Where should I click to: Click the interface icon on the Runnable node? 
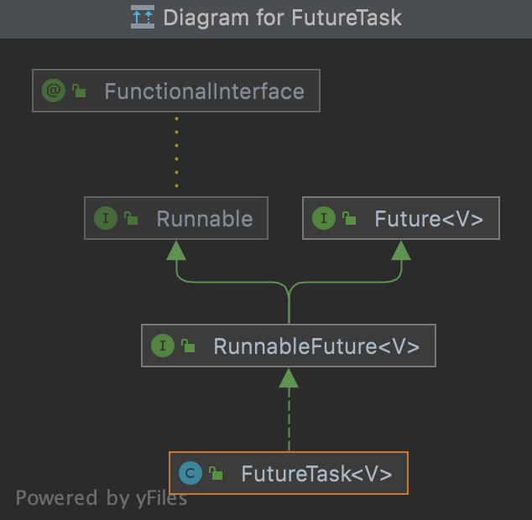click(106, 219)
